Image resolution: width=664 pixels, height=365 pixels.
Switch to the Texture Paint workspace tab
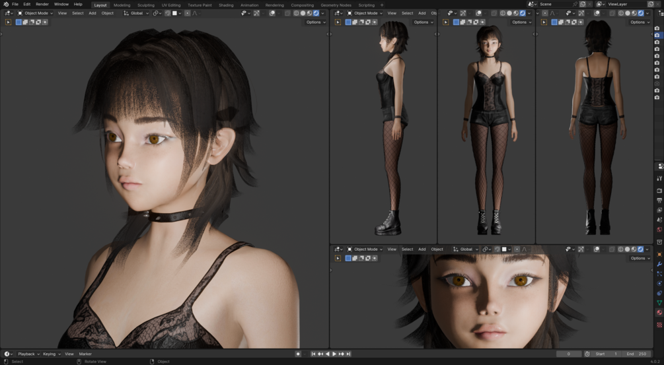click(x=200, y=5)
